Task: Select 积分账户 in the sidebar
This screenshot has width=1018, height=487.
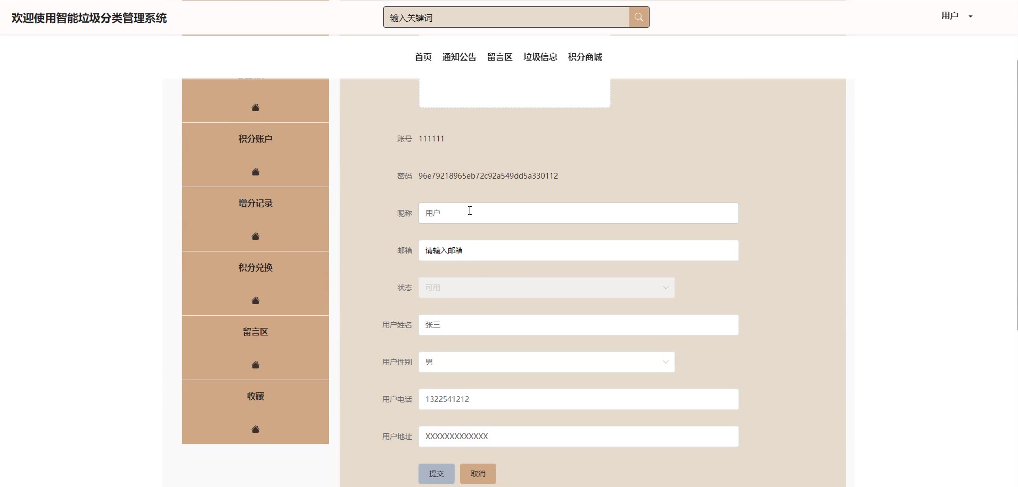Action: tap(256, 139)
